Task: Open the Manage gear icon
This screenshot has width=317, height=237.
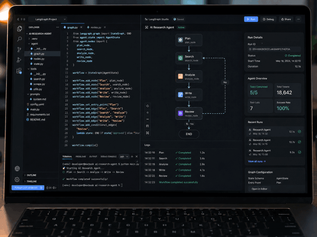Action: (x=17, y=179)
